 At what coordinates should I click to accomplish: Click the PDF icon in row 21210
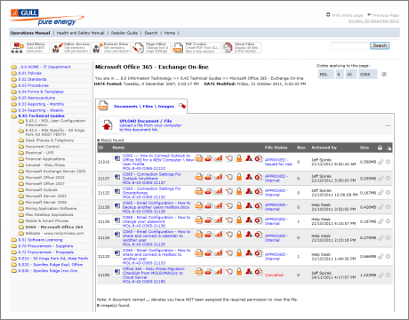(x=199, y=159)
